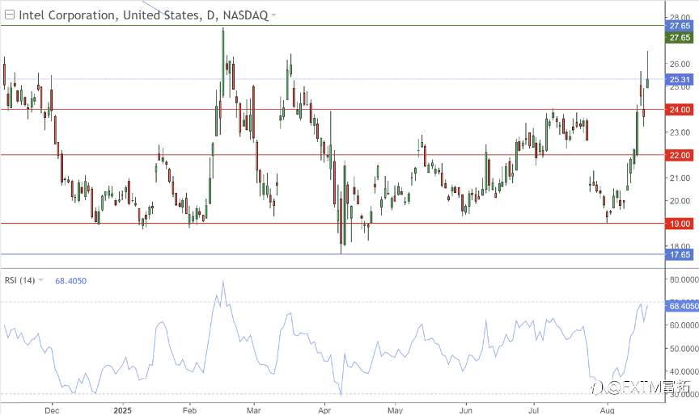Click the May label on time axis
Image resolution: width=699 pixels, height=415 pixels.
point(395,409)
